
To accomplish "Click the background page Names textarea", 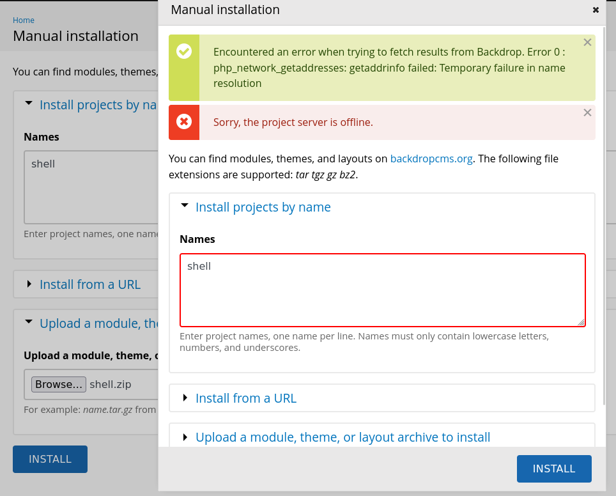I will (90, 187).
